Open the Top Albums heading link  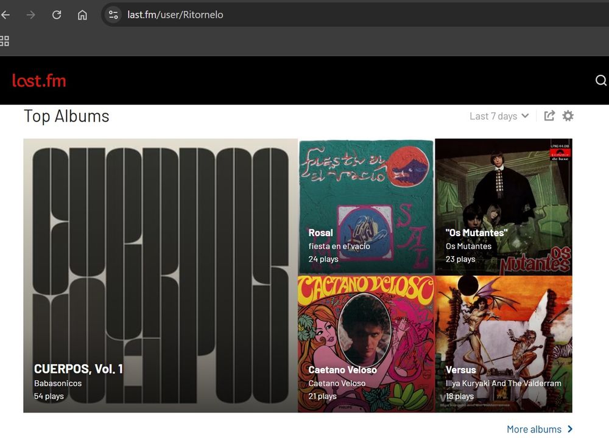(x=66, y=116)
